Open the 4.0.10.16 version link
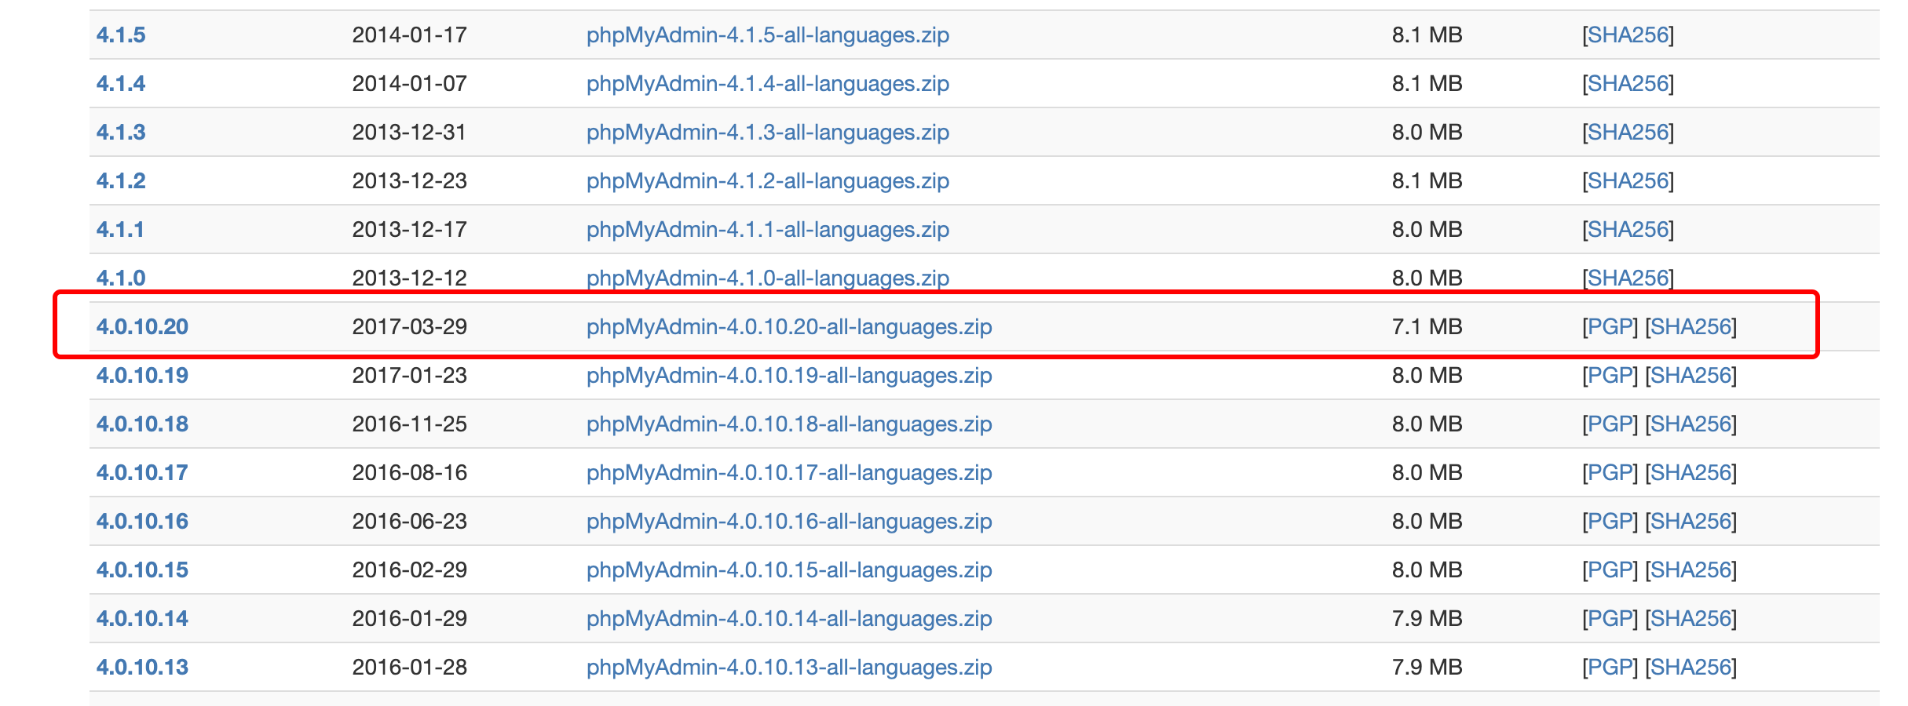 [142, 521]
